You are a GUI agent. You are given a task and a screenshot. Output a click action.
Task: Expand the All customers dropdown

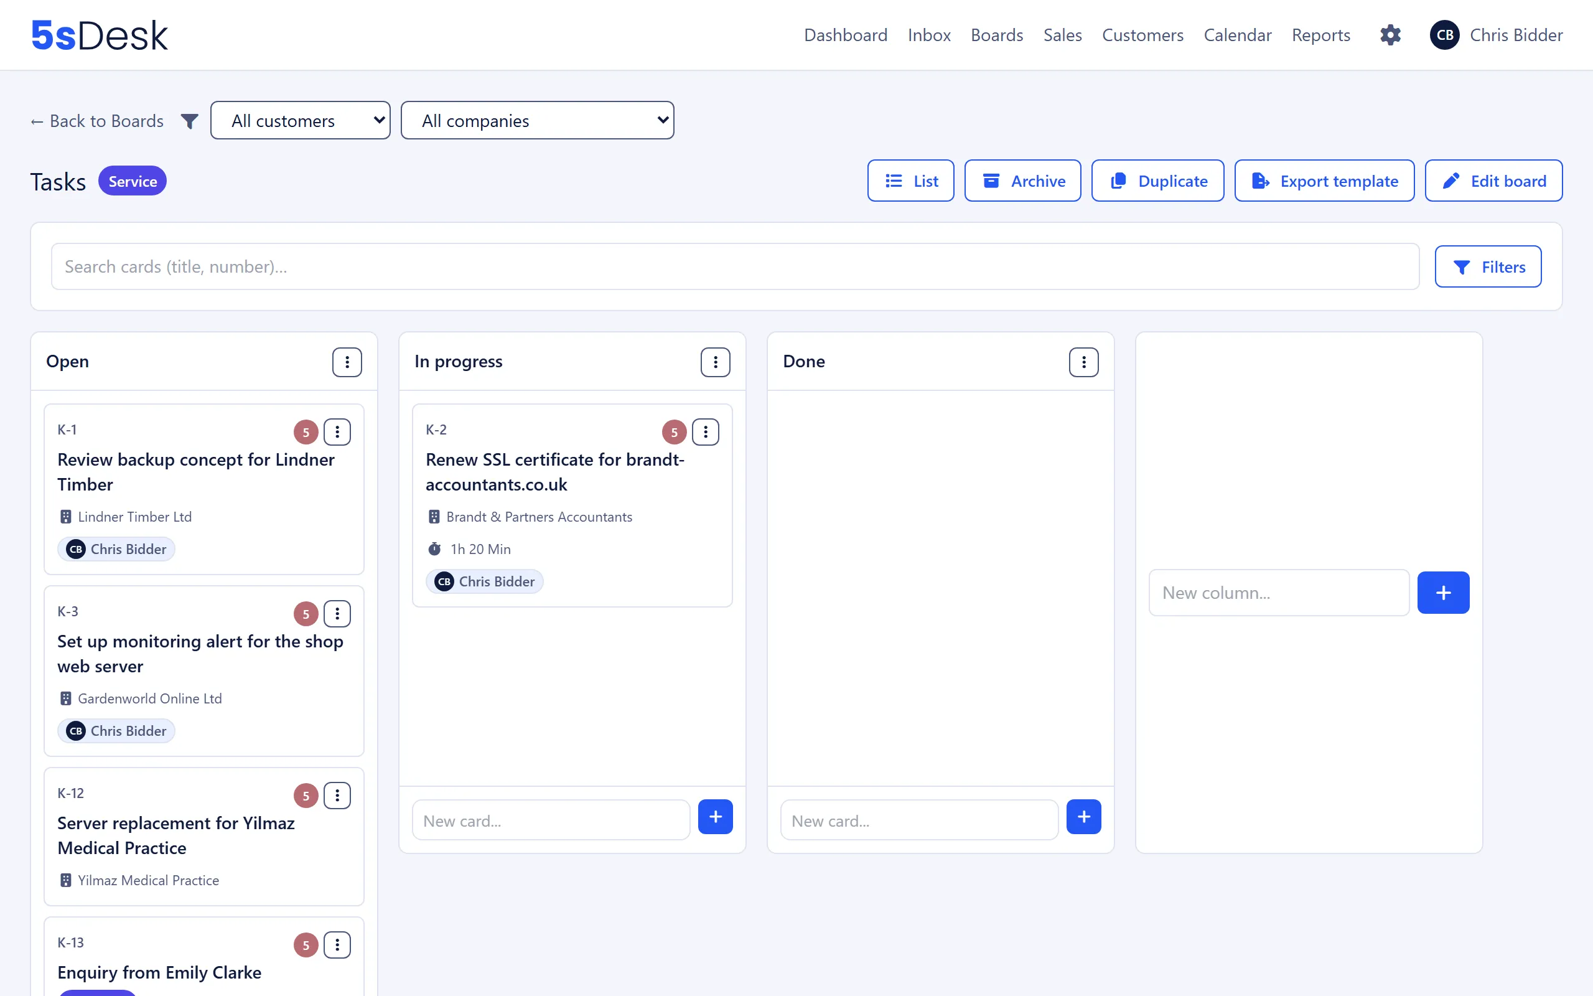pos(300,121)
